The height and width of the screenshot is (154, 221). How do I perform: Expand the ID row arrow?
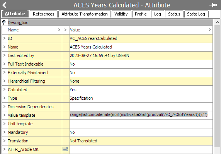[4, 38]
